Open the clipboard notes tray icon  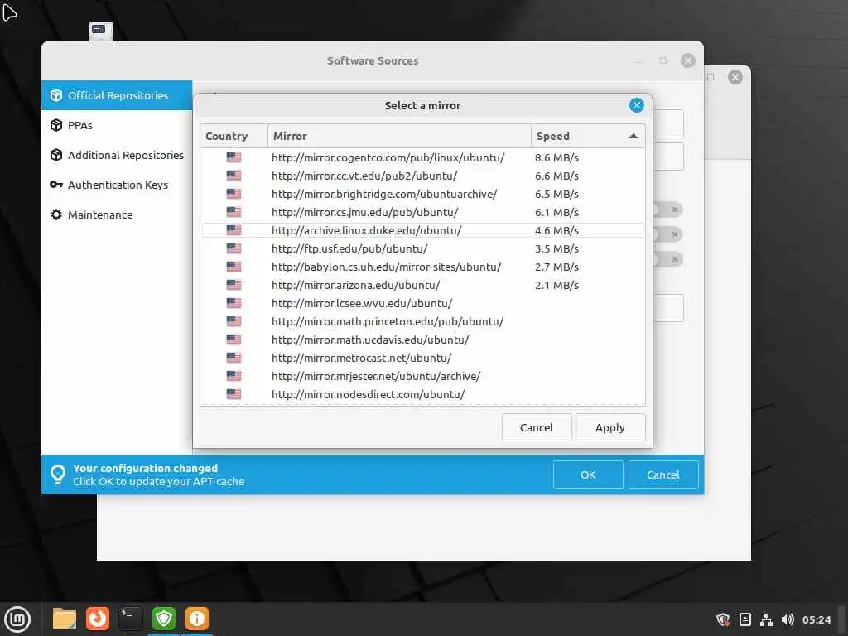(x=744, y=619)
